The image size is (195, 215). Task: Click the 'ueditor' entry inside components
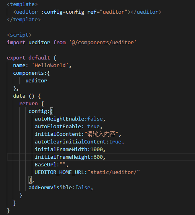click(x=36, y=81)
